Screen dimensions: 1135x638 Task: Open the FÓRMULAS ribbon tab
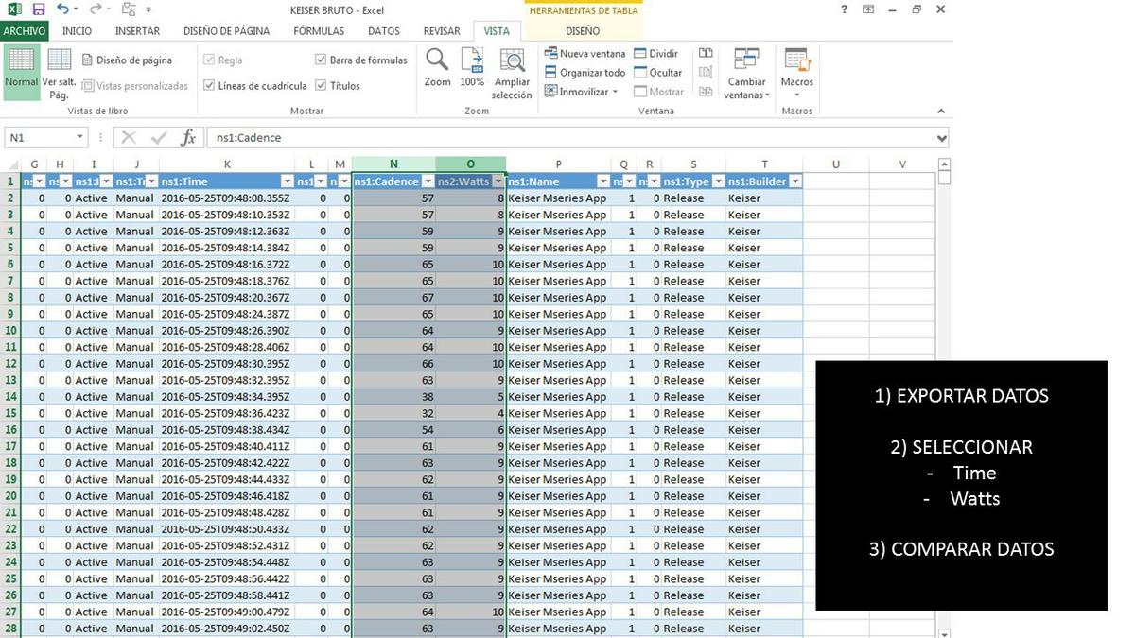[x=318, y=31]
